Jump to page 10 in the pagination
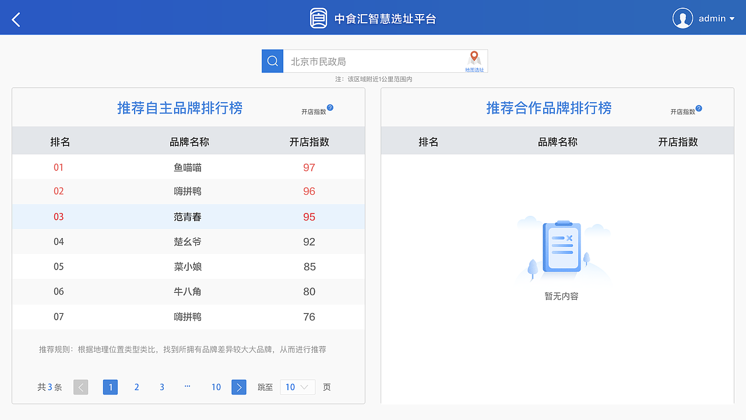Viewport: 746px width, 420px height. click(216, 387)
